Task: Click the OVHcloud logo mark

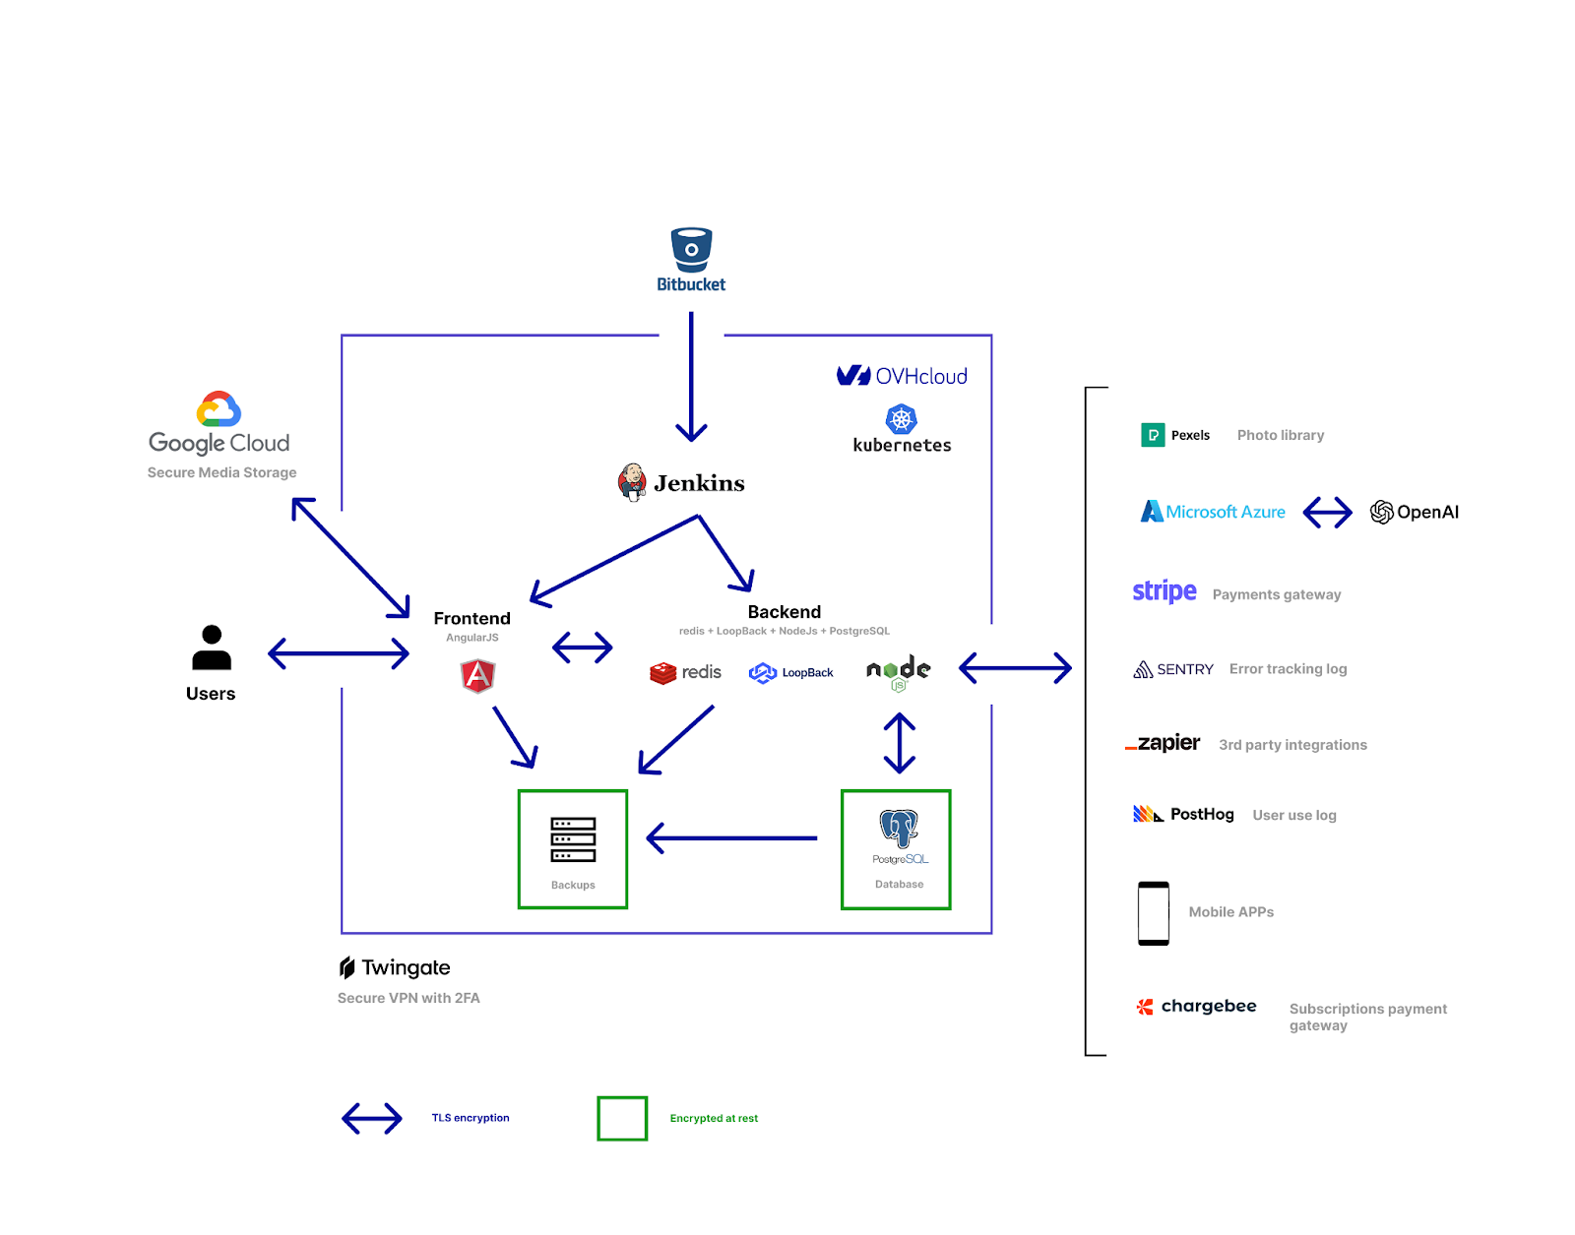Action: (x=853, y=375)
